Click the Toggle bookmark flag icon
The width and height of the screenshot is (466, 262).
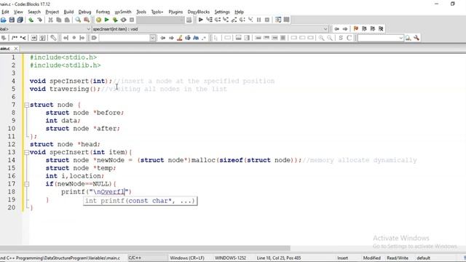click(356, 29)
